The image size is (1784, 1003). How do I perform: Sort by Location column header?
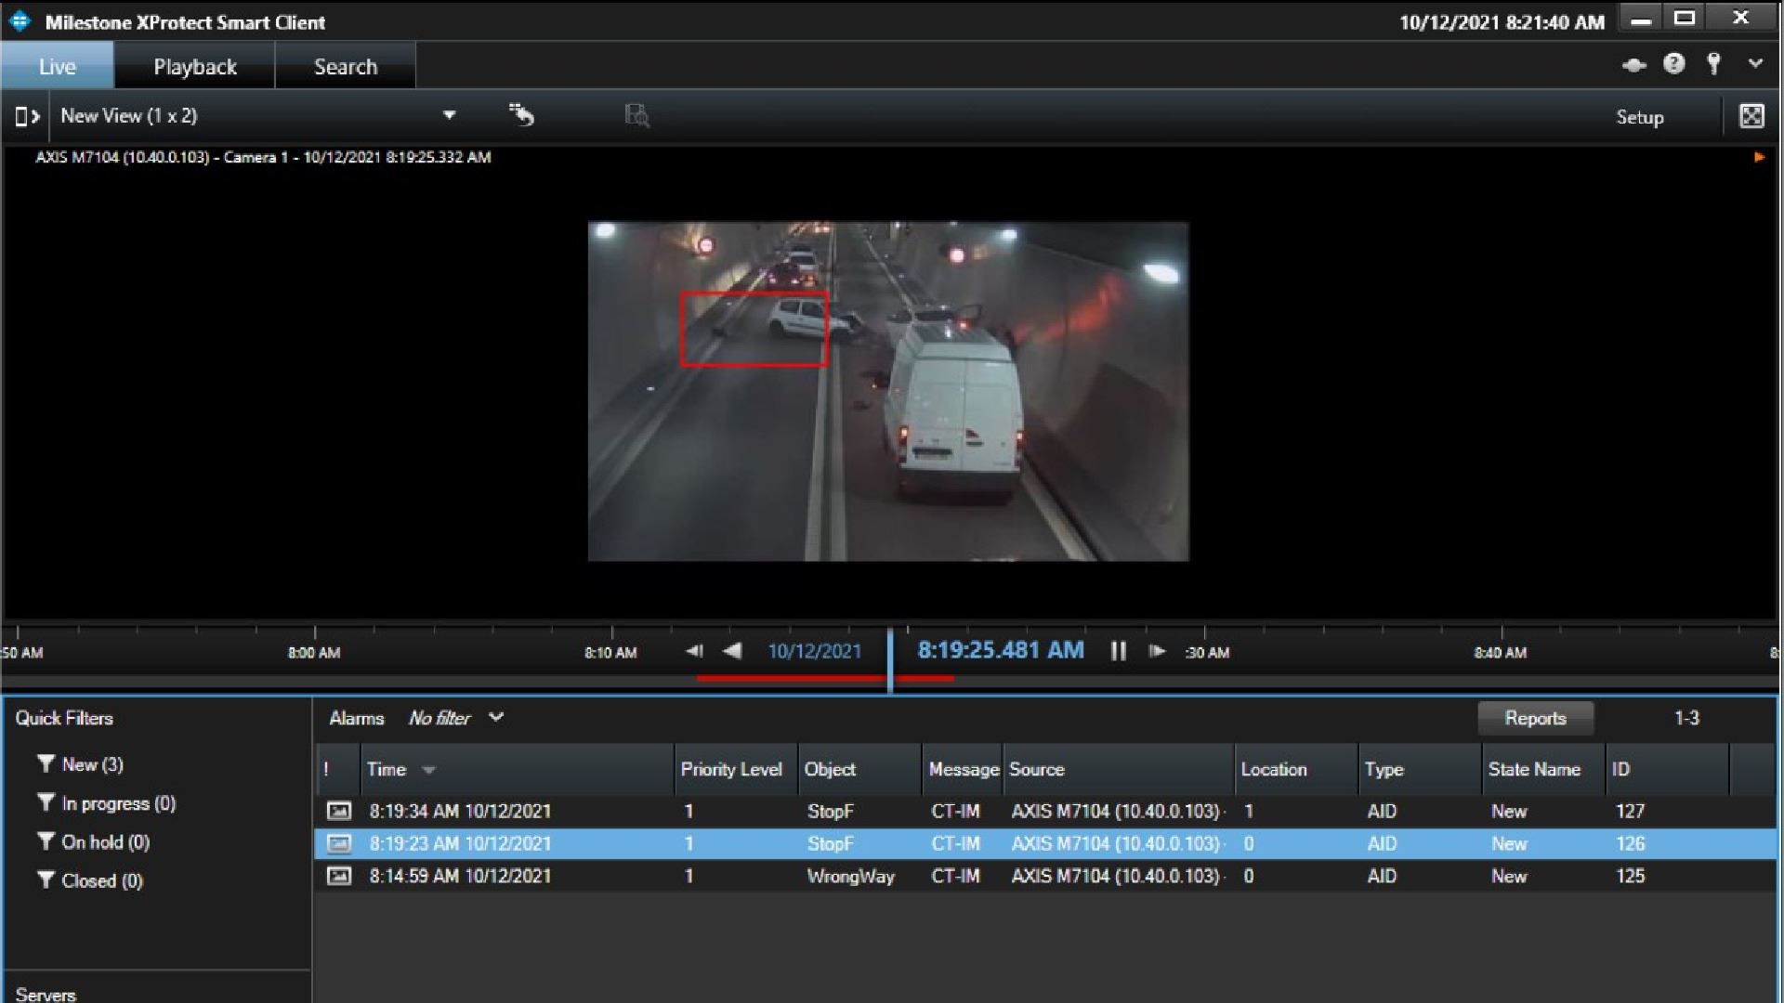[1296, 769]
